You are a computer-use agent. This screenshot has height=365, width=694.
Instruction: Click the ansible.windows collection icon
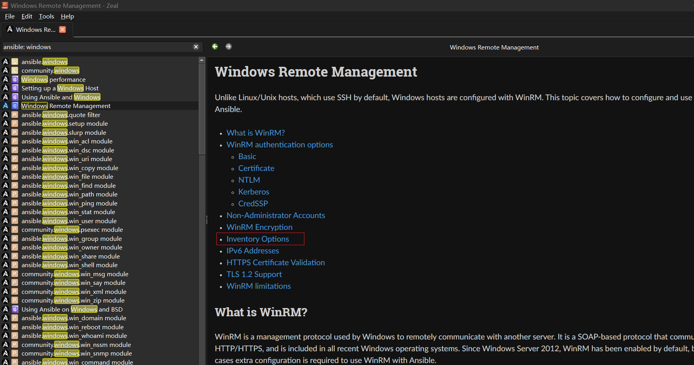click(x=15, y=62)
